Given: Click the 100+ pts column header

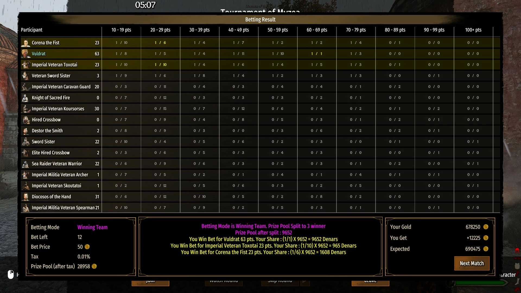Looking at the screenshot, I should pyautogui.click(x=473, y=30).
